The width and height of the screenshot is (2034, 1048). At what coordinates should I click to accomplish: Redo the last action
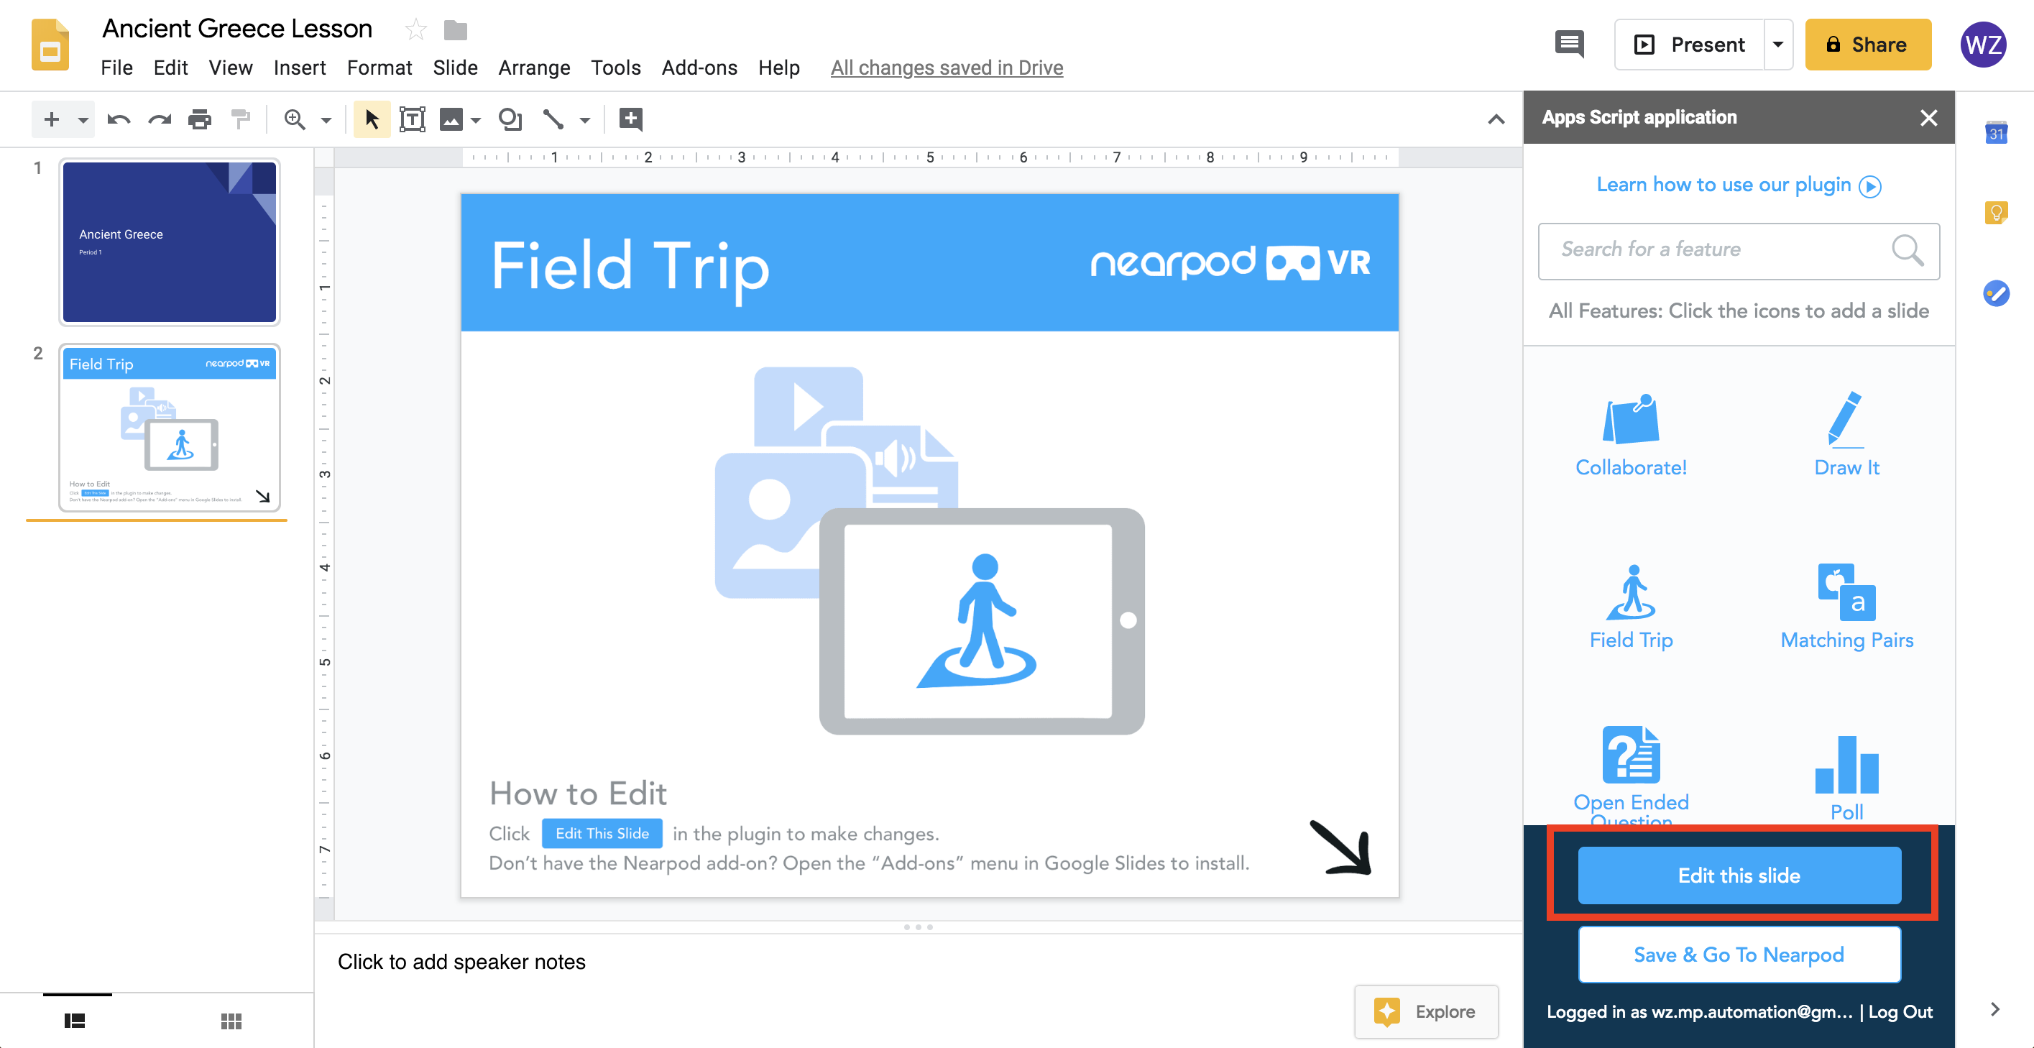(x=160, y=119)
